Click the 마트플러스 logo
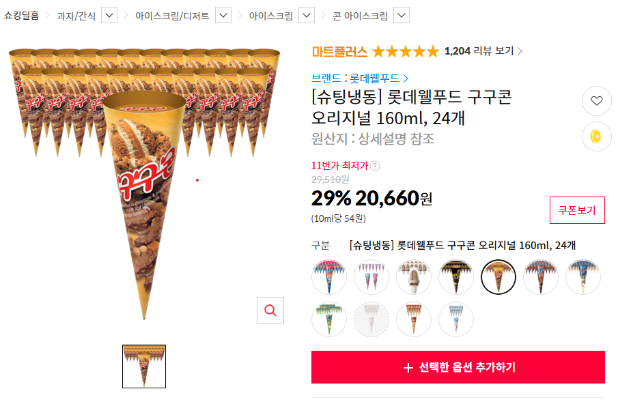Screen dimensions: 618x404 339,51
